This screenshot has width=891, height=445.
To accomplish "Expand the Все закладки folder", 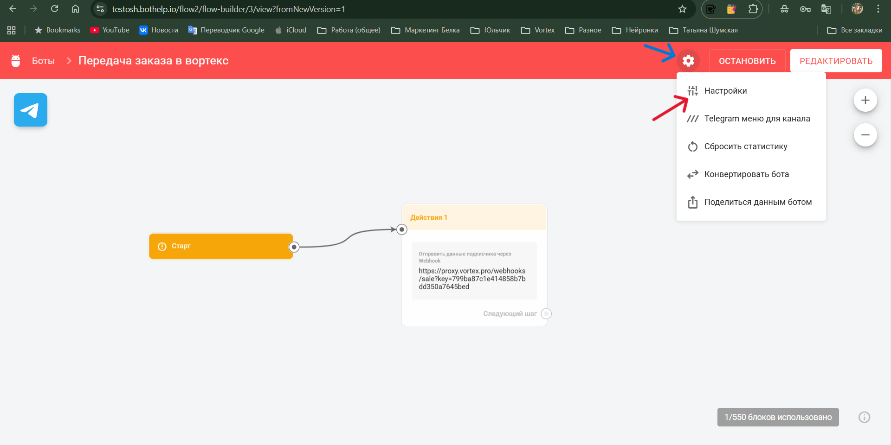I will point(855,30).
